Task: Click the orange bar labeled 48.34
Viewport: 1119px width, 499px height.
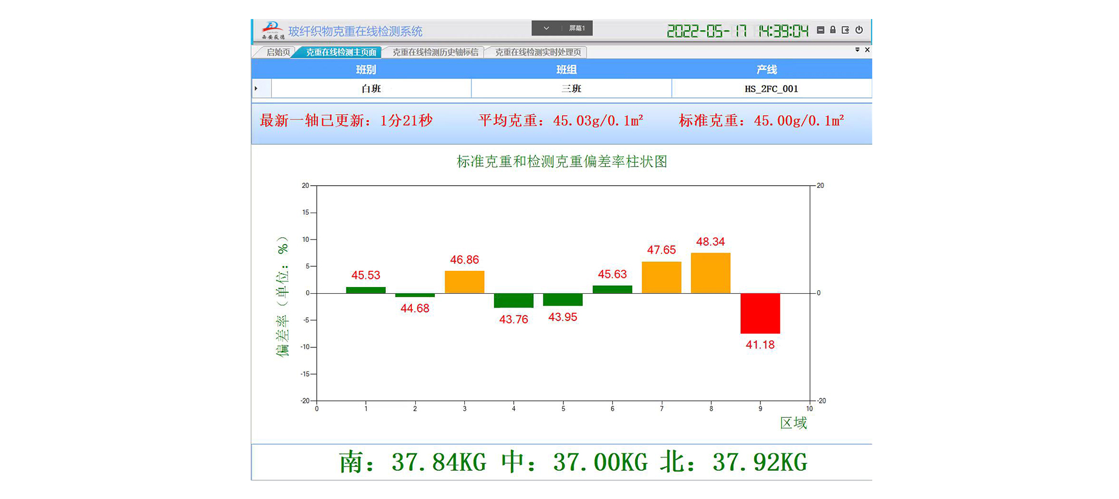Action: click(711, 273)
